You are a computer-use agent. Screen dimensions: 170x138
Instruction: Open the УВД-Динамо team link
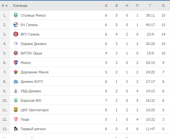click(x=31, y=91)
